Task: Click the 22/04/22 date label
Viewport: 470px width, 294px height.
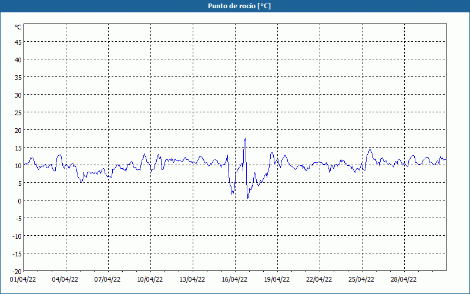Action: click(x=319, y=280)
